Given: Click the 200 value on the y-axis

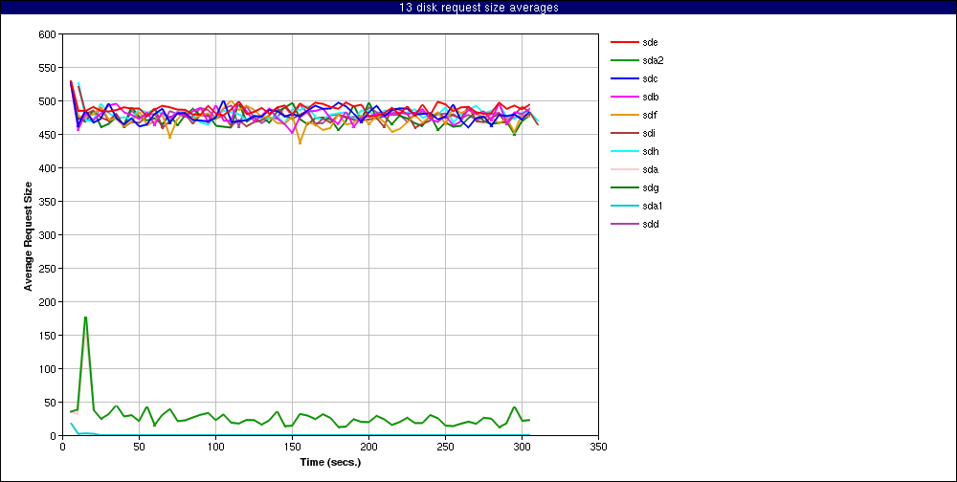Looking at the screenshot, I should point(50,302).
